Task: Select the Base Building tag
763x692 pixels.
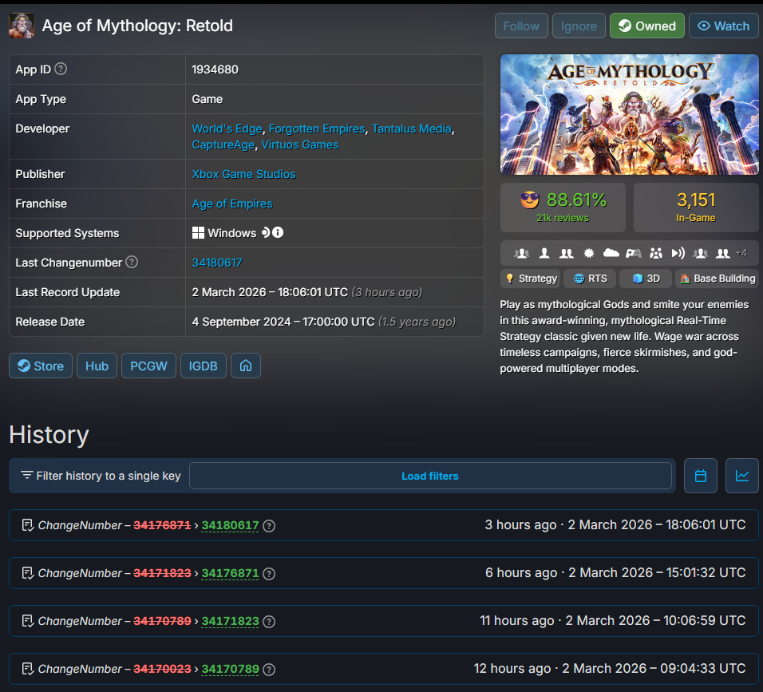Action: coord(717,279)
